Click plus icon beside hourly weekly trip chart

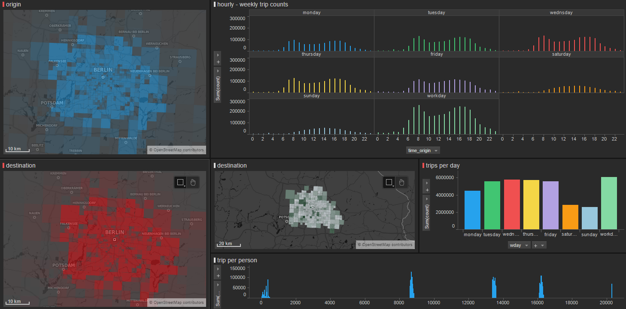[x=218, y=62]
